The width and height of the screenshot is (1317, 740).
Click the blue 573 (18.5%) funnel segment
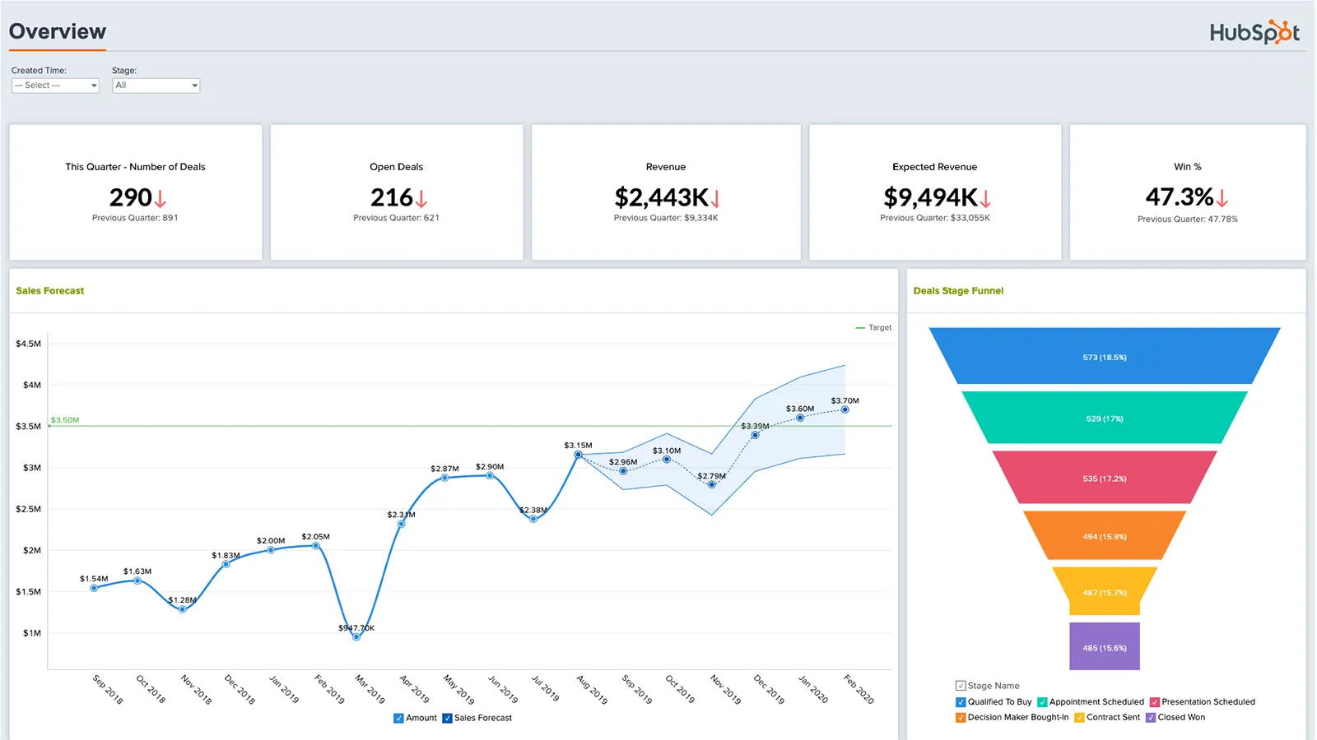(1105, 357)
